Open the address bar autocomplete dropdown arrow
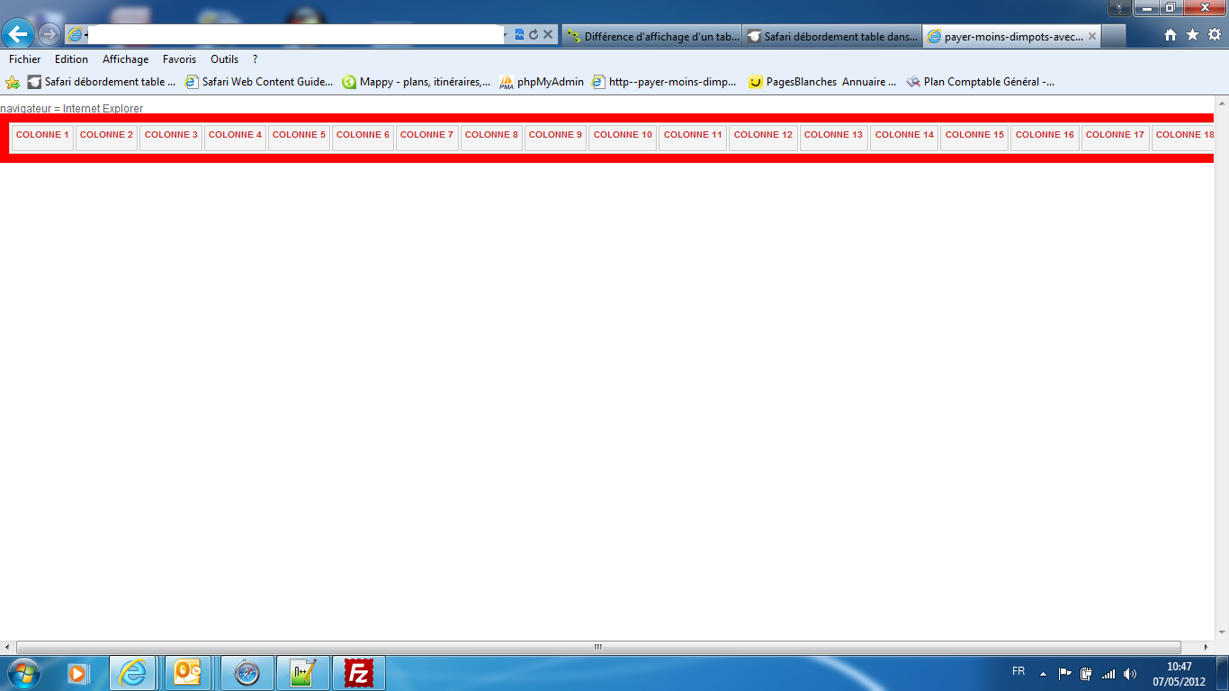 (x=507, y=35)
